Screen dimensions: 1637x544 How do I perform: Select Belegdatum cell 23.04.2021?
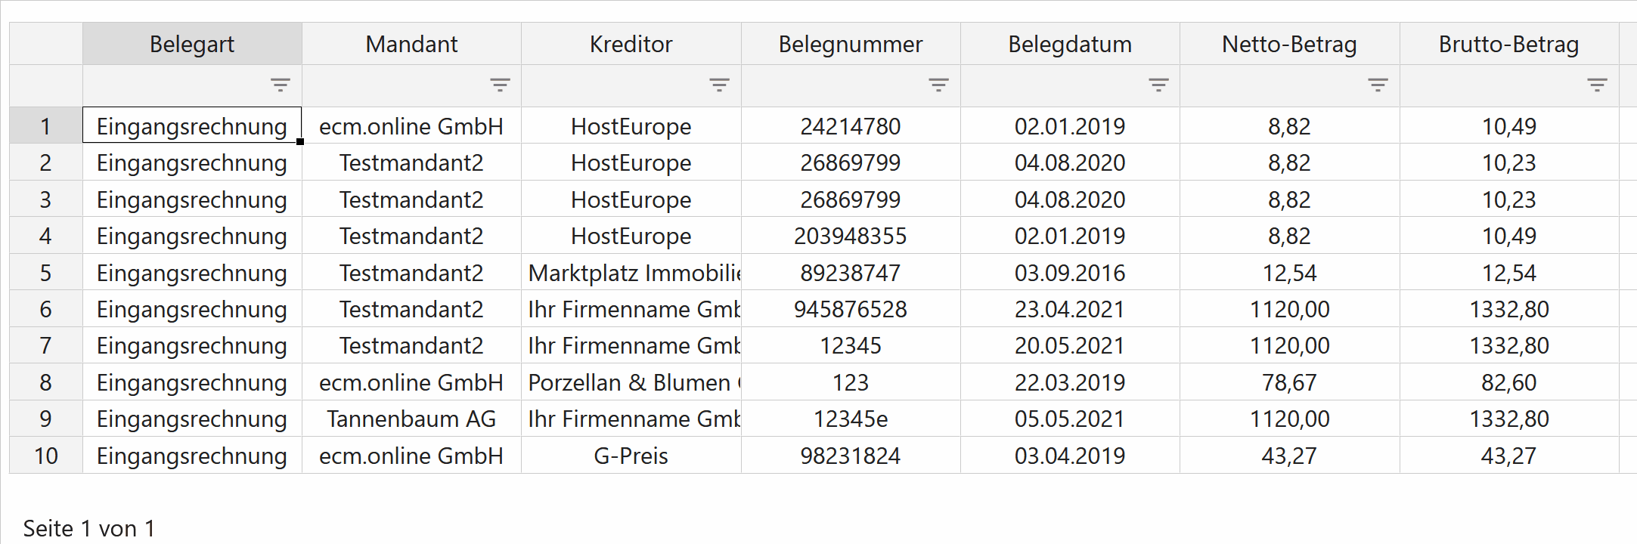1070,309
